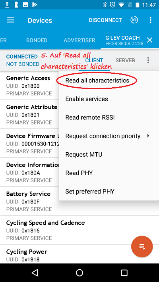The width and height of the screenshot is (159, 282).
Task: Tap the Android home button
Action: 79,272
